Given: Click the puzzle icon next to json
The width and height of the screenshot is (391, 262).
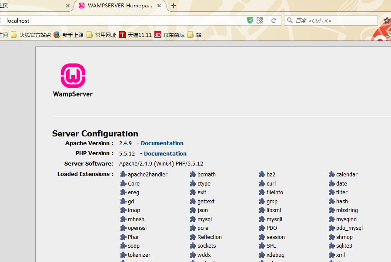Looking at the screenshot, I should [x=193, y=210].
